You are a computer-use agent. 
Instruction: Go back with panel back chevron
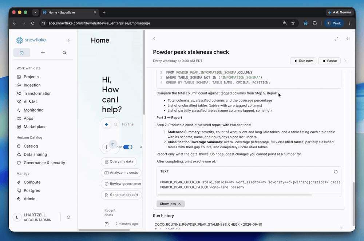[154, 39]
